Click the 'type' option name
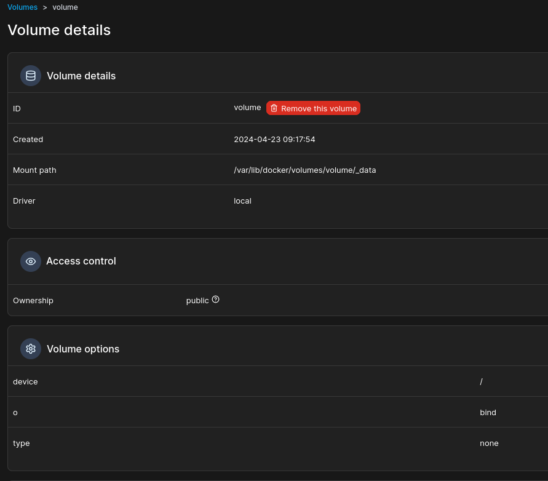 pos(22,443)
